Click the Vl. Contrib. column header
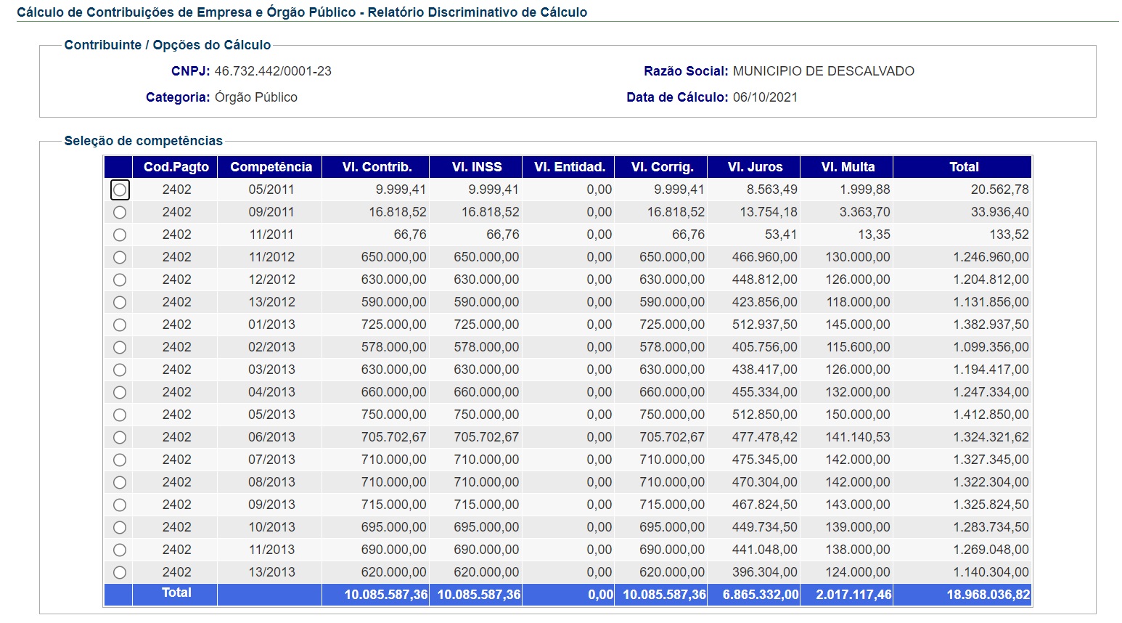This screenshot has height=623, width=1122. coord(377,167)
